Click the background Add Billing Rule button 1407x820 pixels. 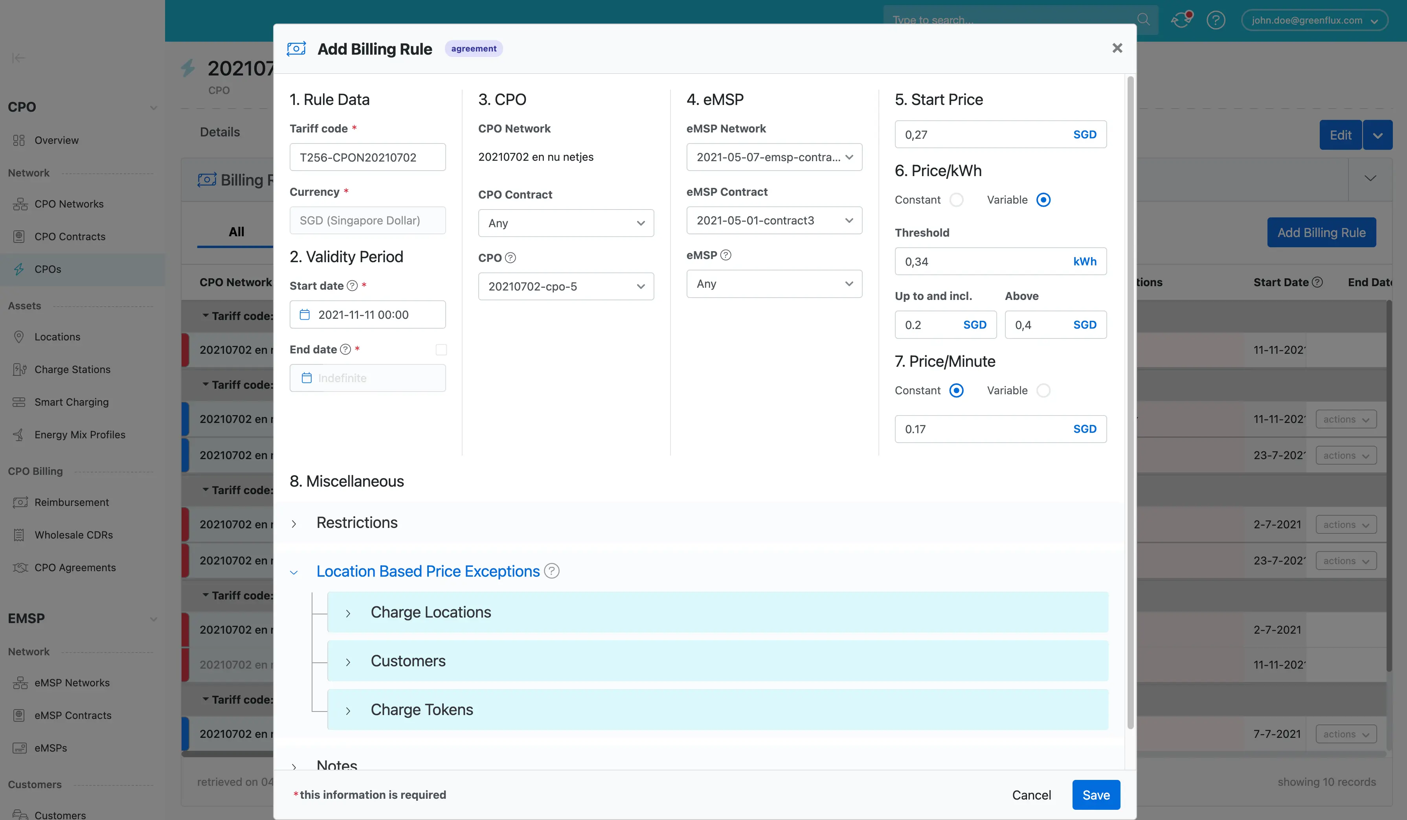tap(1322, 232)
